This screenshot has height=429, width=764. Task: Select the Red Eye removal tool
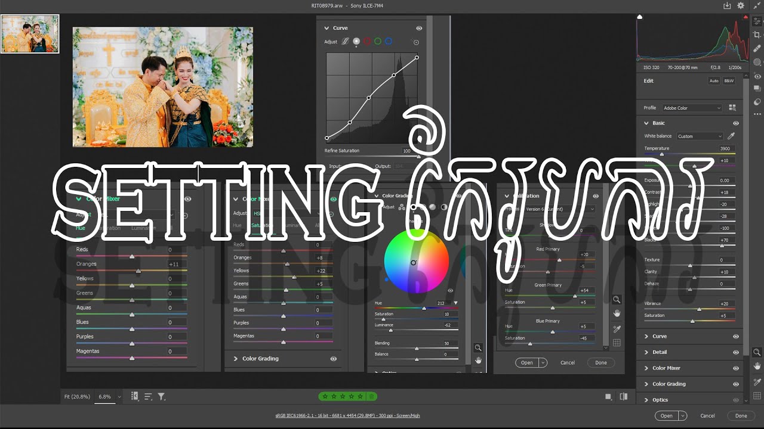point(757,76)
